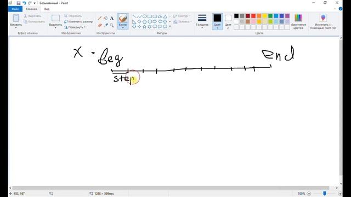Select the Fill with color bucket tool
This screenshot has width=351, height=197.
click(x=106, y=18)
